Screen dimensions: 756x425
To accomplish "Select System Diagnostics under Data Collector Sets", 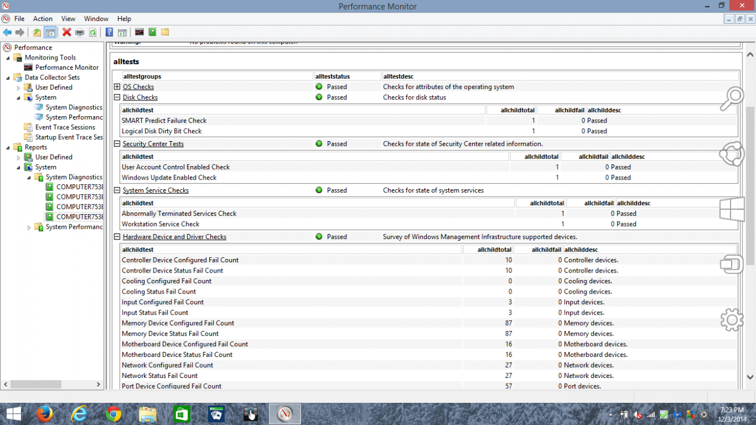I will pos(74,108).
